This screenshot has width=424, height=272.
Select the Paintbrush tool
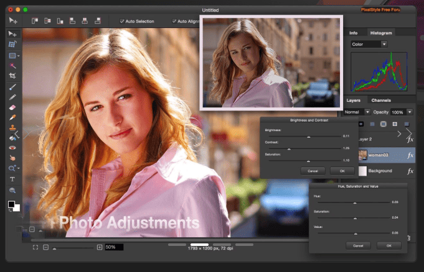(x=12, y=87)
